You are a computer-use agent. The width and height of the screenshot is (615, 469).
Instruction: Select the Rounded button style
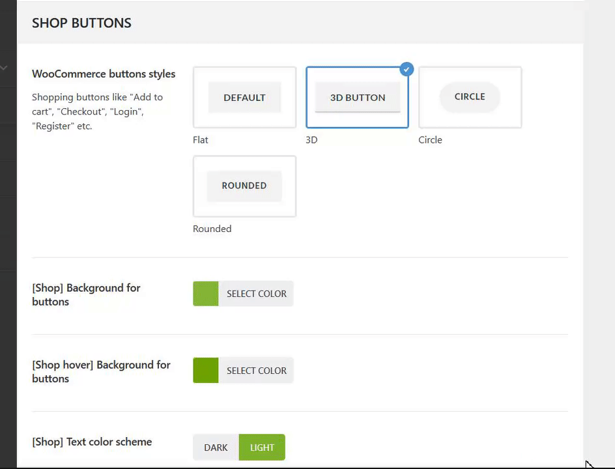[244, 186]
